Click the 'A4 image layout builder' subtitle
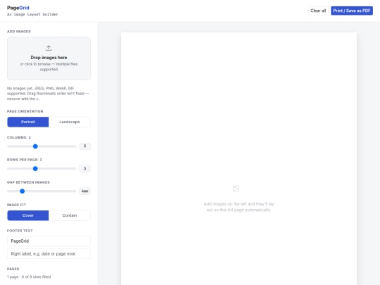This screenshot has height=285, width=380. 32,15
